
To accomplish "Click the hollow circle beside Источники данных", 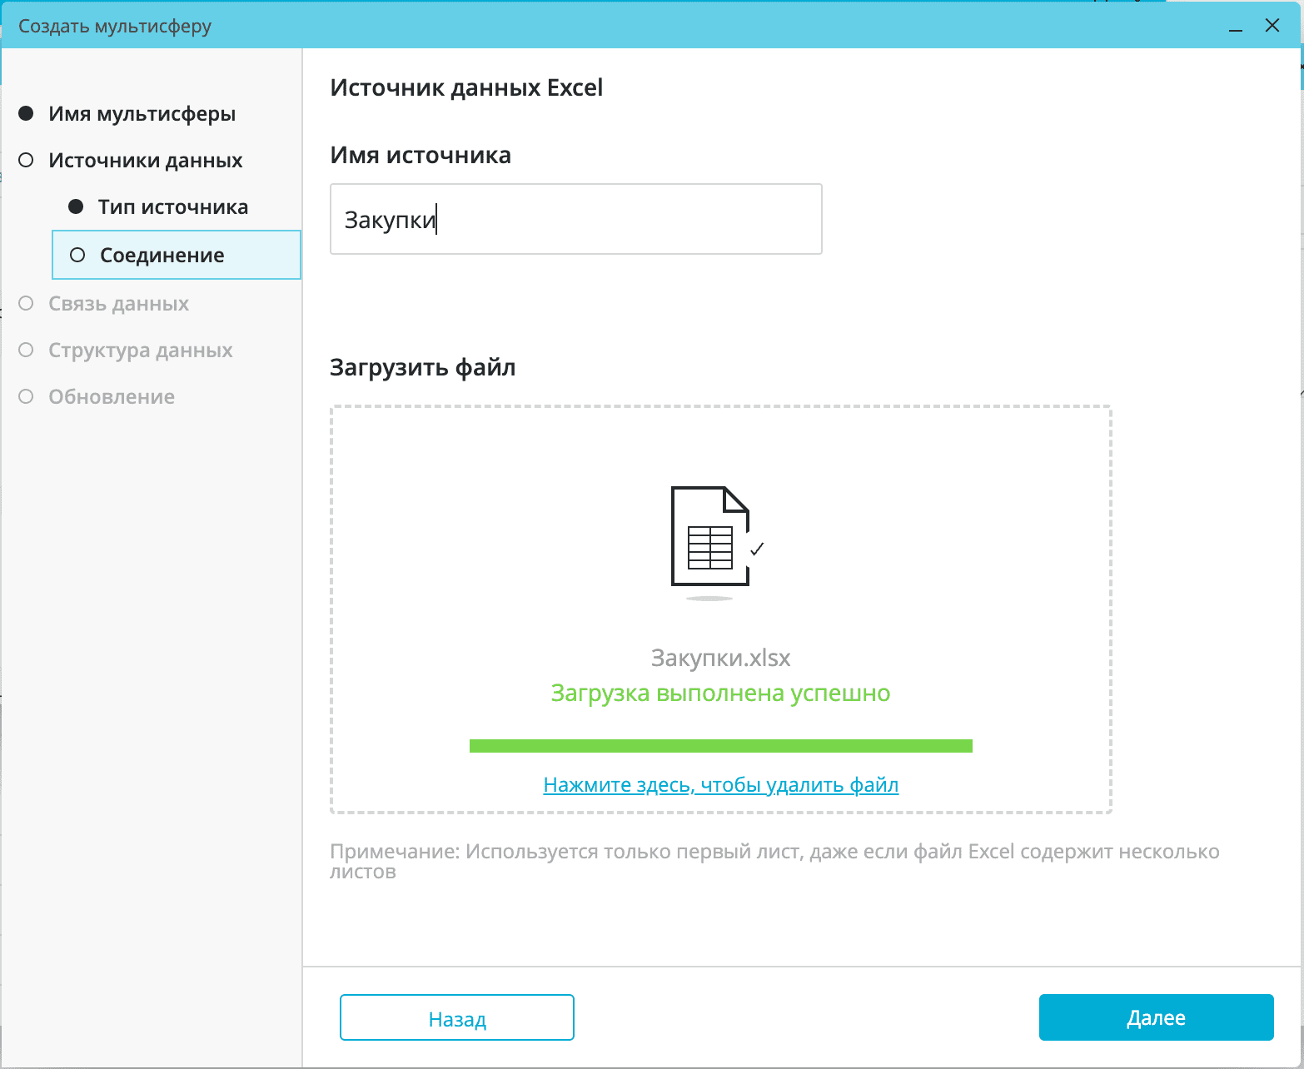I will pos(26,160).
